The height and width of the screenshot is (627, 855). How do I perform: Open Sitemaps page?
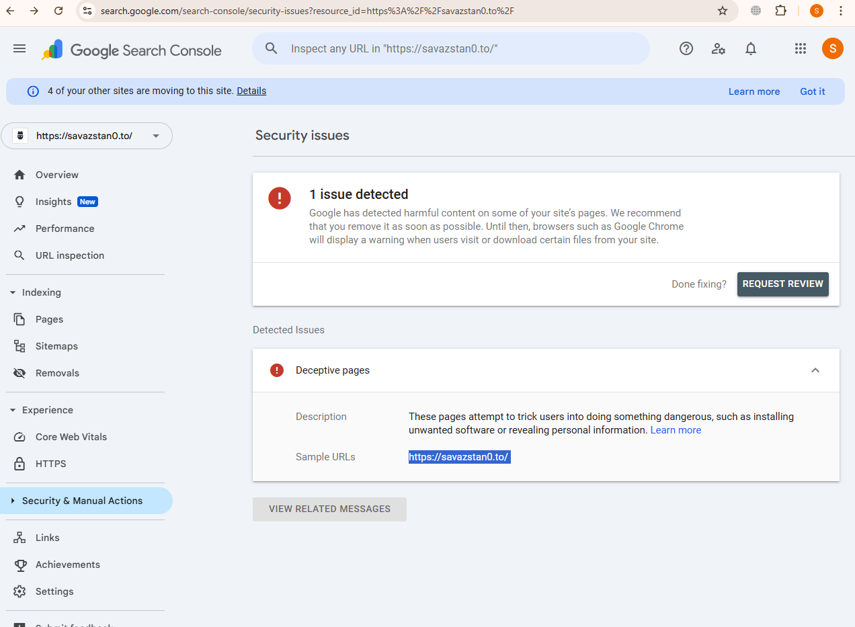click(56, 346)
